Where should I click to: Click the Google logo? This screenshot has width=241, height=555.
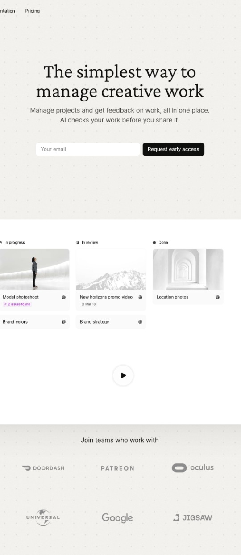[x=117, y=518]
